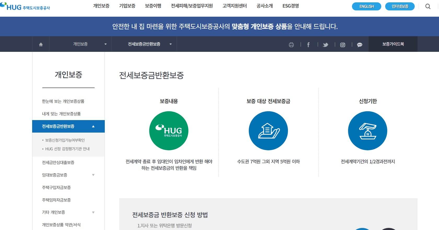Select 주택임차자금보증 in sidebar
This screenshot has width=439, height=230.
click(56, 200)
